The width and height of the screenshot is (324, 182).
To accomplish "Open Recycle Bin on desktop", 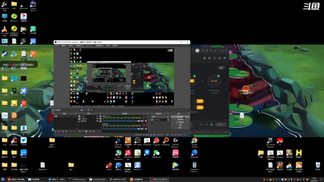I will tap(318, 166).
